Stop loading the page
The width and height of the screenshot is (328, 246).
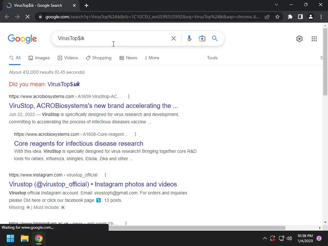pyautogui.click(x=28, y=17)
